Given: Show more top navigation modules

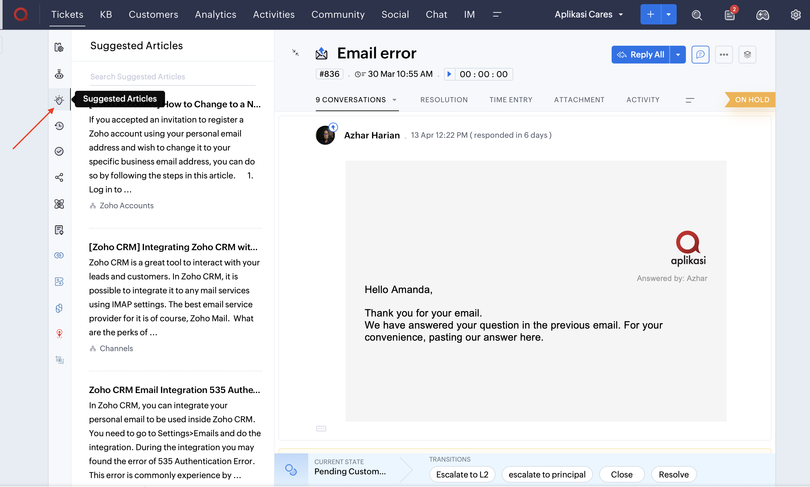Looking at the screenshot, I should coord(497,14).
